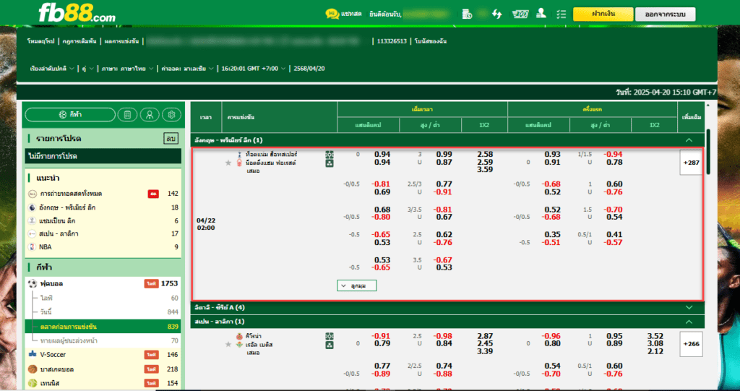Open the account person icon in sidebar

pyautogui.click(x=150, y=115)
